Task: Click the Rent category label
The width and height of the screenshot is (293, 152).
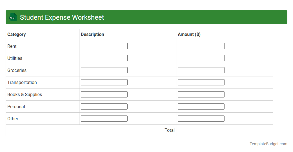Action: click(12, 46)
